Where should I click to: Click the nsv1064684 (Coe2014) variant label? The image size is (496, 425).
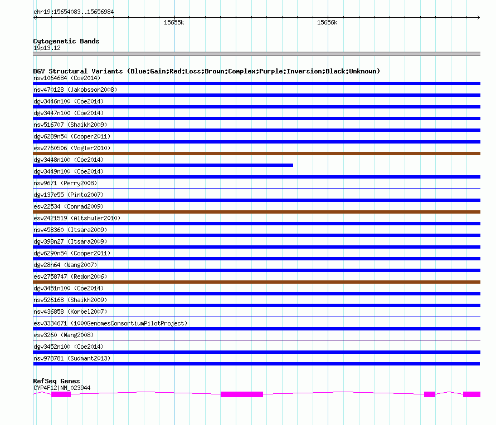coord(67,78)
